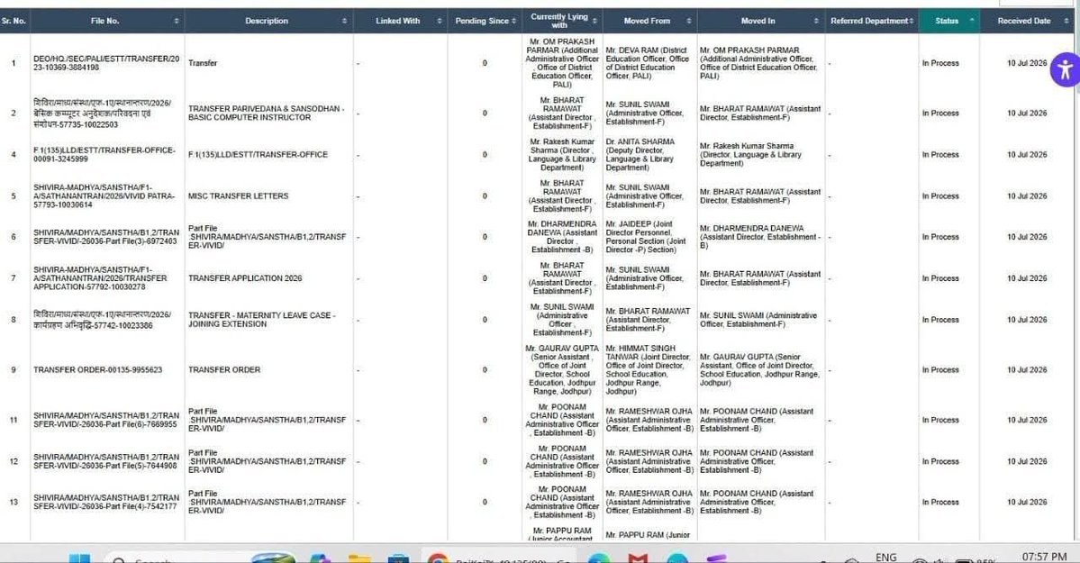1080x563 pixels.
Task: Click the Sr. No. column header
Action: coord(14,22)
